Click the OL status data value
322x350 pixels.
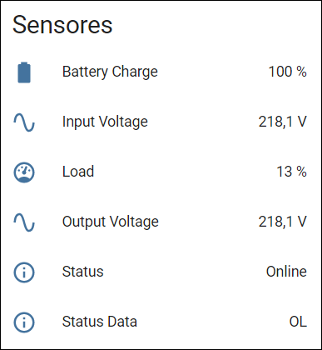click(x=298, y=322)
